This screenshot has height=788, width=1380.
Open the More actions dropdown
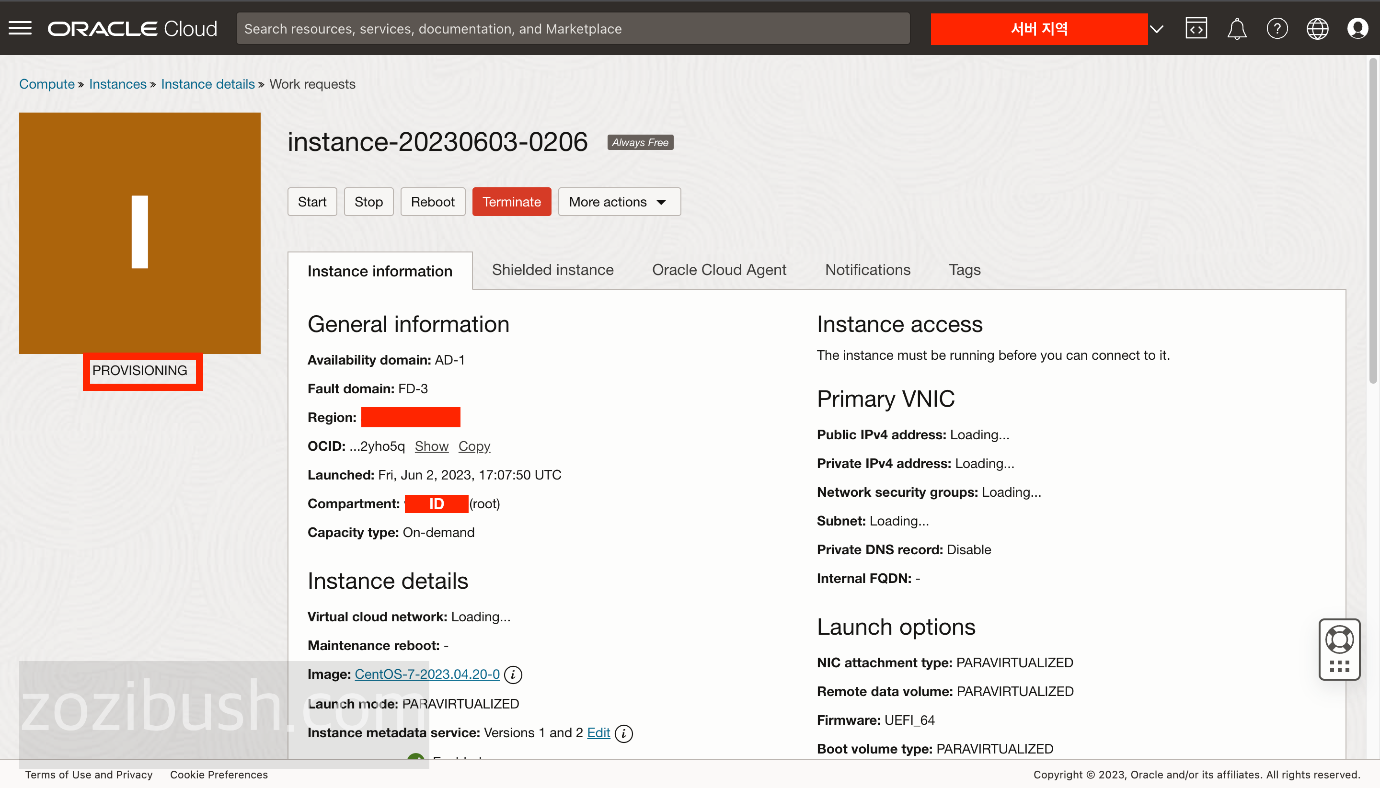pos(620,202)
